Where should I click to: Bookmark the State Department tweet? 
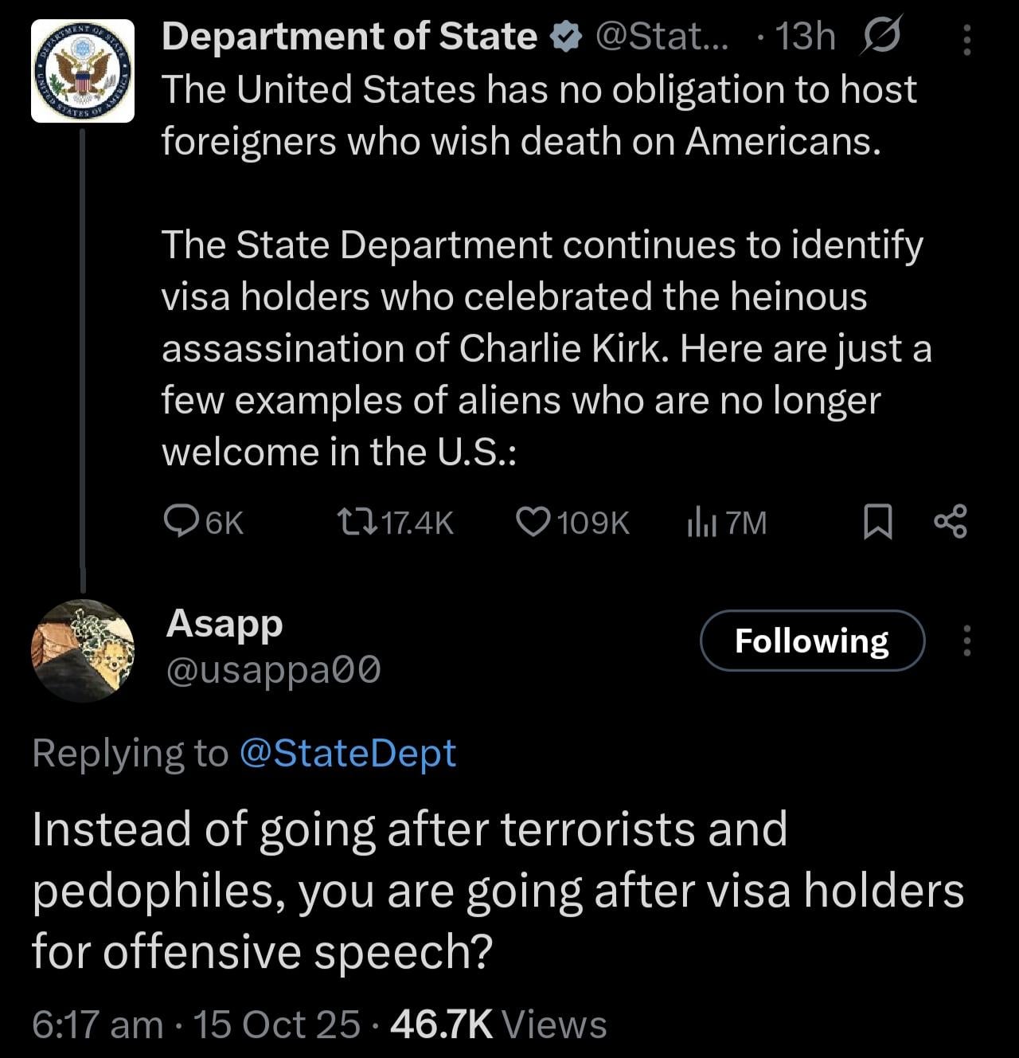(877, 522)
